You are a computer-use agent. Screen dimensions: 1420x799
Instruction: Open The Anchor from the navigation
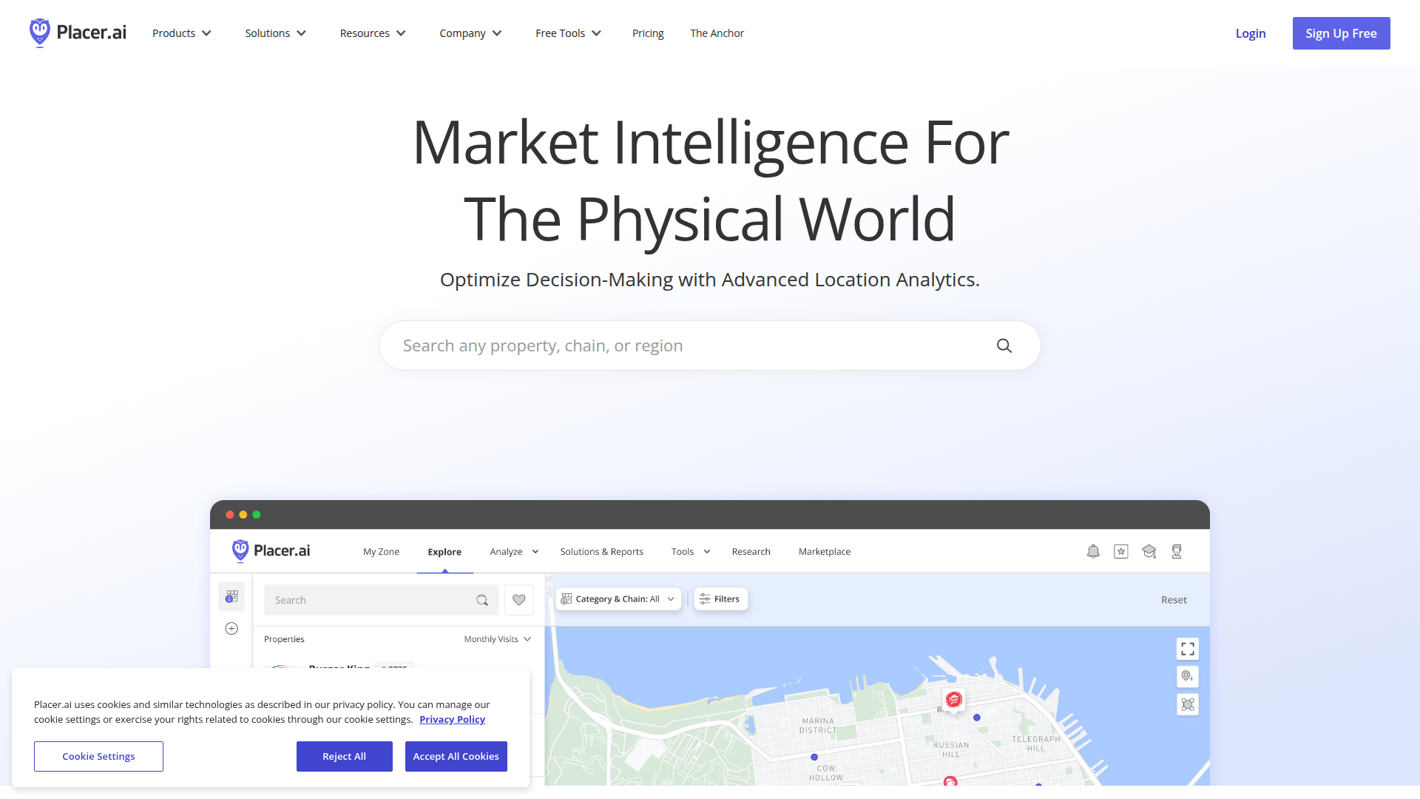click(x=717, y=33)
